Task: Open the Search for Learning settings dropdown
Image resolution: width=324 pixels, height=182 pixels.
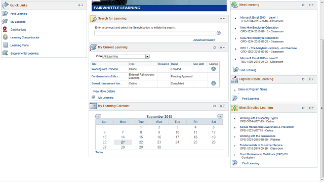Action: [x=222, y=19]
